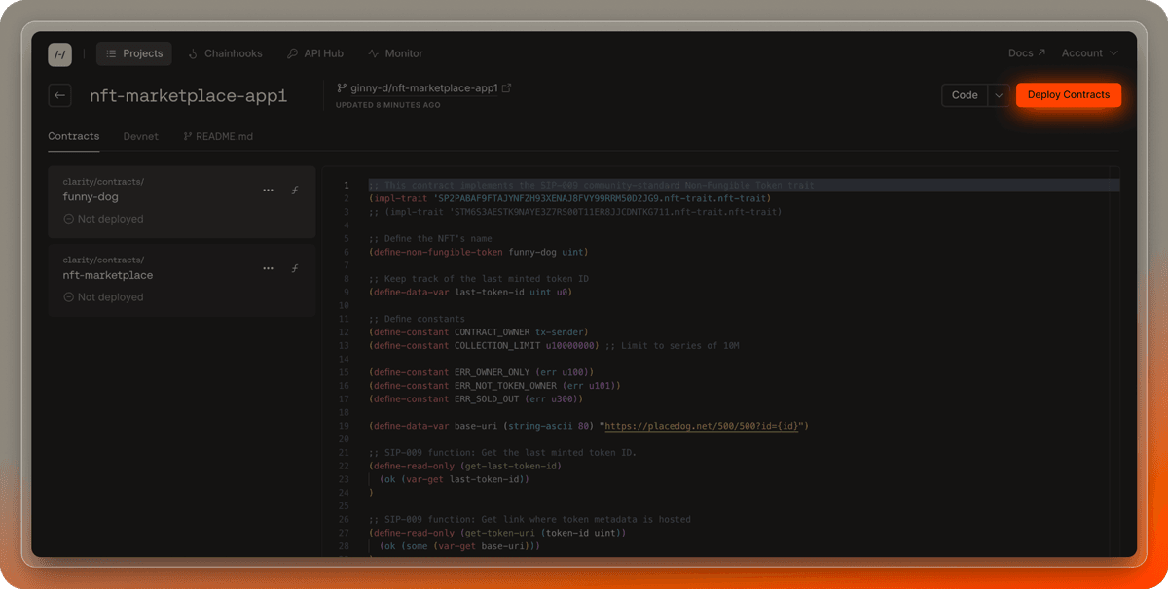This screenshot has width=1168, height=589.
Task: Click the placedog.net URL in code
Action: [704, 426]
